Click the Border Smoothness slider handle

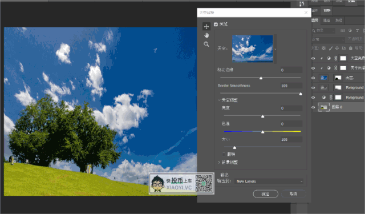pos(301,94)
